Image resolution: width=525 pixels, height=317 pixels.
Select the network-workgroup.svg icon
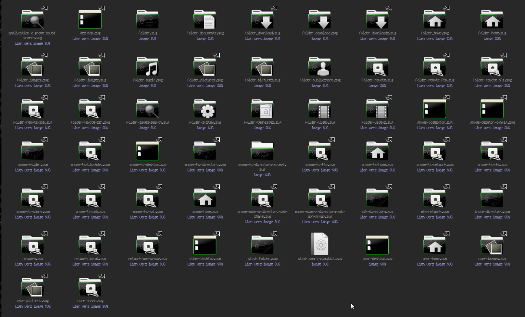coord(147,245)
